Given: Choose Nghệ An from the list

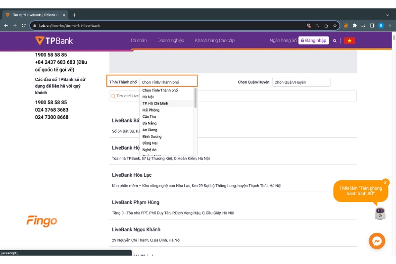Looking at the screenshot, I should coord(167,150).
